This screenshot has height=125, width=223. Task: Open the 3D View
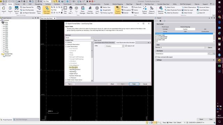pyautogui.click(x=70, y=10)
